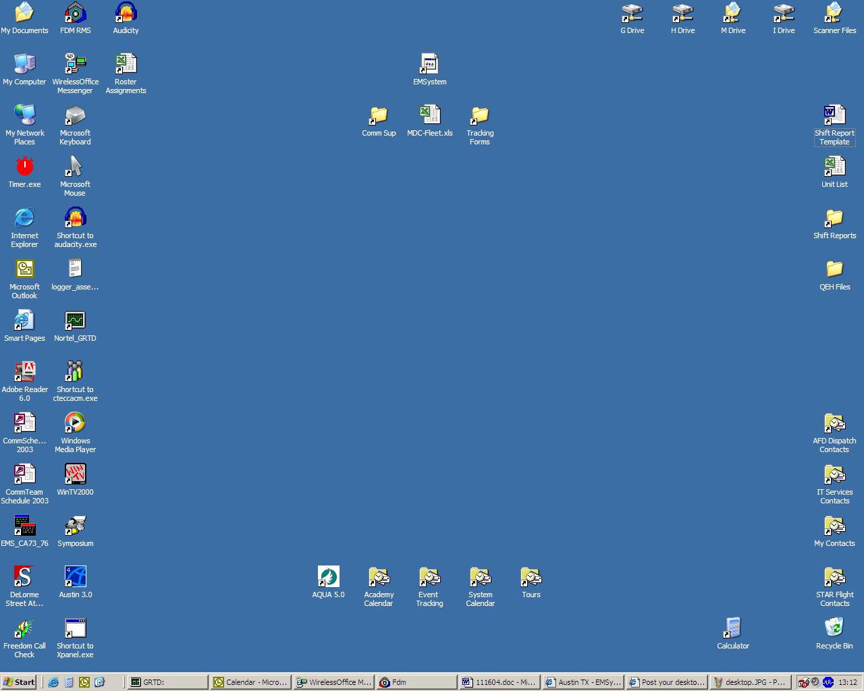The image size is (864, 691).
Task: Switch to Calendar - Microsoft taskbar button
Action: 250,682
